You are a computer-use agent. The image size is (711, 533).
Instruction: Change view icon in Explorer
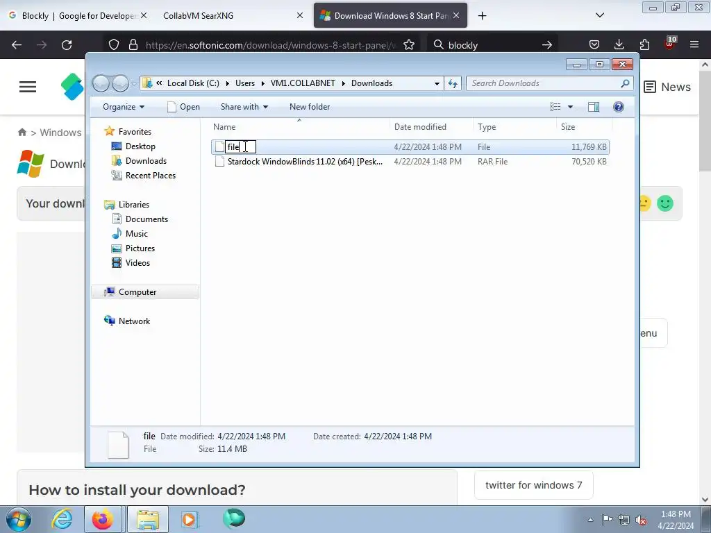click(x=555, y=107)
